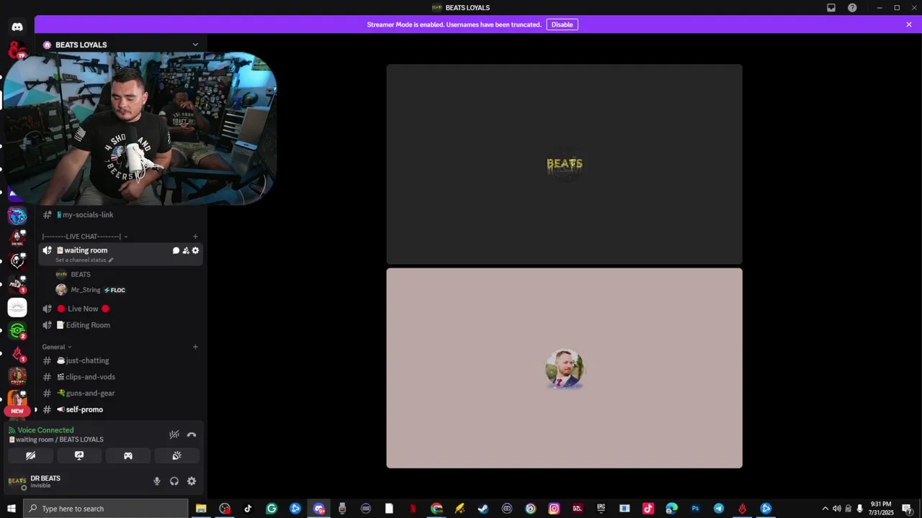The width and height of the screenshot is (922, 518).
Task: Select the blue beast server icon
Action: pos(17,215)
